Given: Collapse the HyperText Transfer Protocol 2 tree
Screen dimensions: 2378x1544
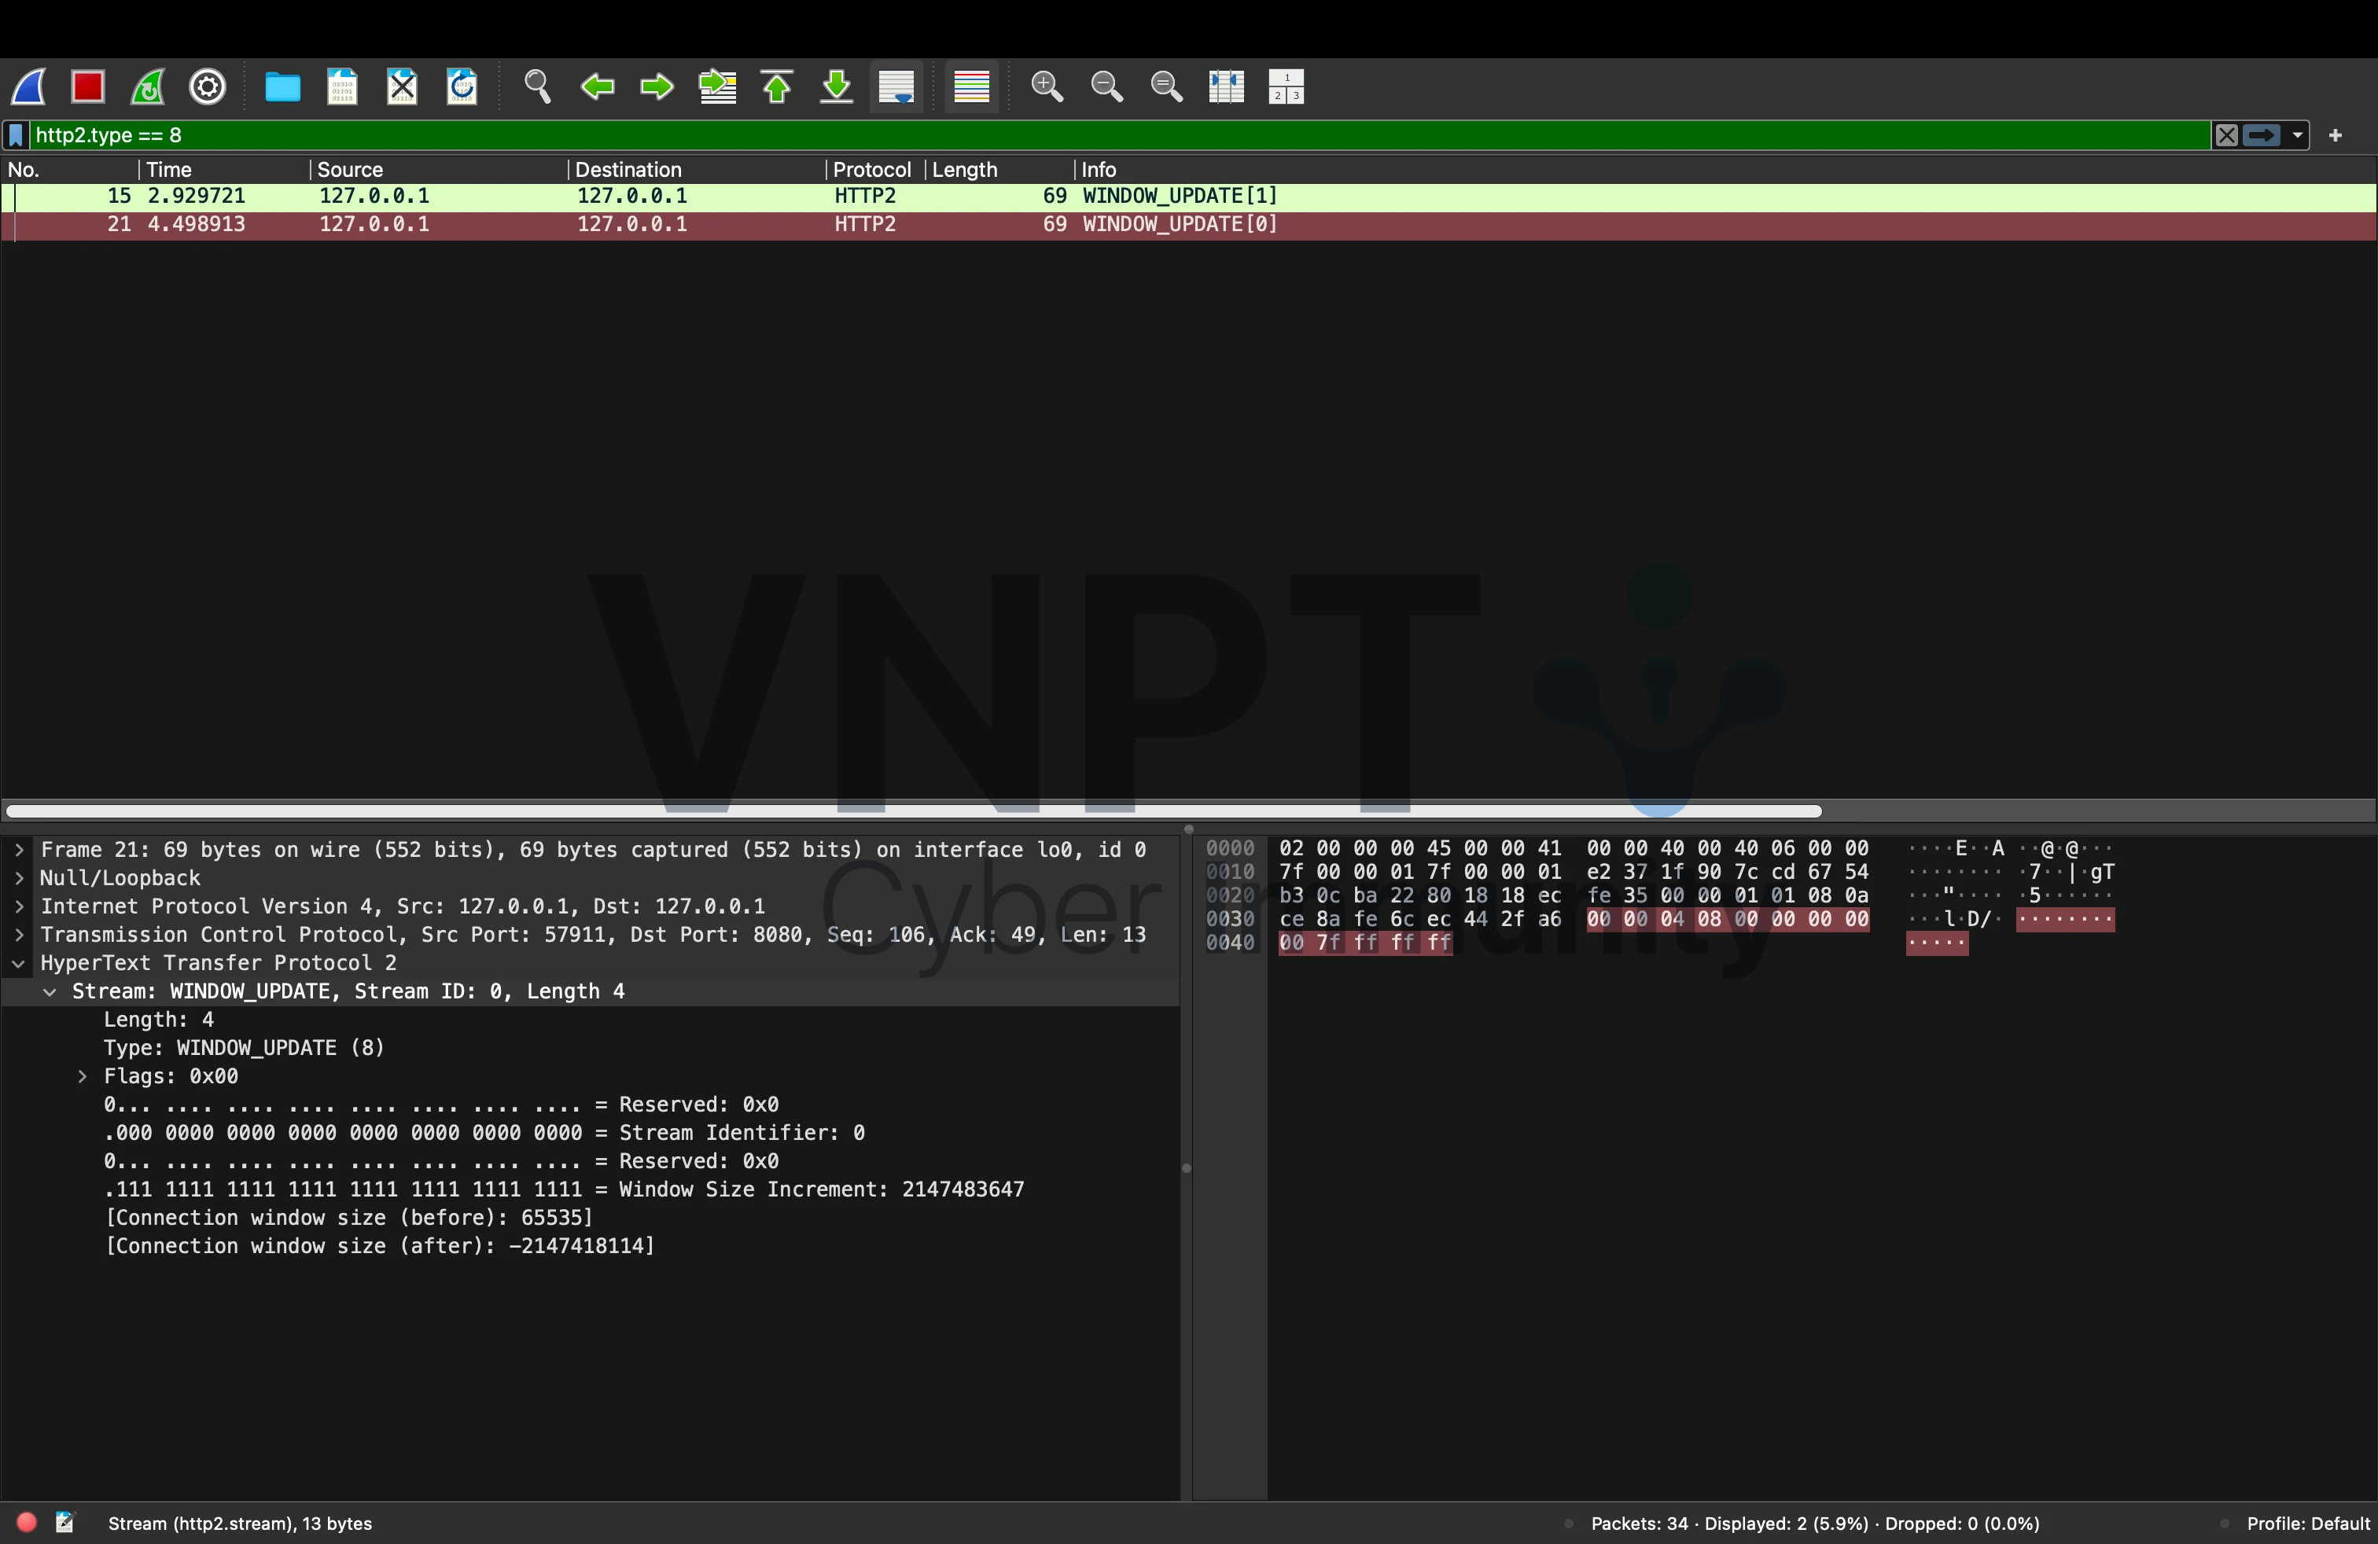Looking at the screenshot, I should 19,964.
